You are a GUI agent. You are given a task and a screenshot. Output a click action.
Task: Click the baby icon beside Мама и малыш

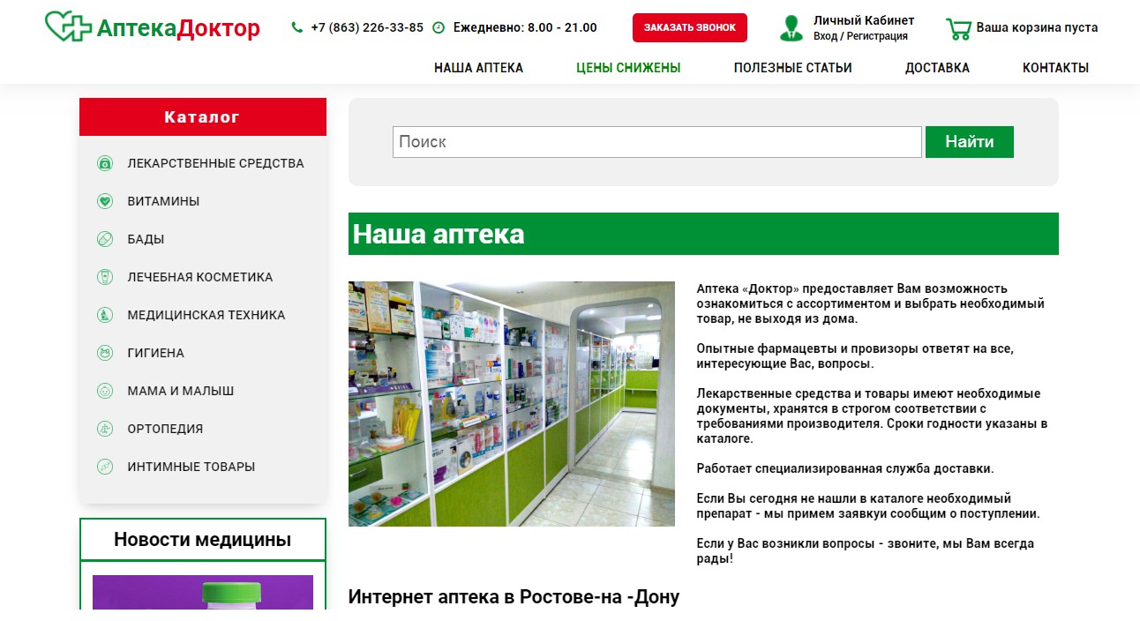click(105, 391)
